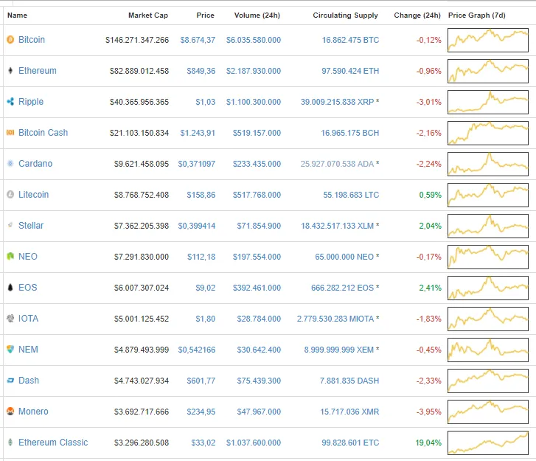The height and width of the screenshot is (461, 536).
Task: View Monero 7-day price graph
Action: click(x=488, y=412)
